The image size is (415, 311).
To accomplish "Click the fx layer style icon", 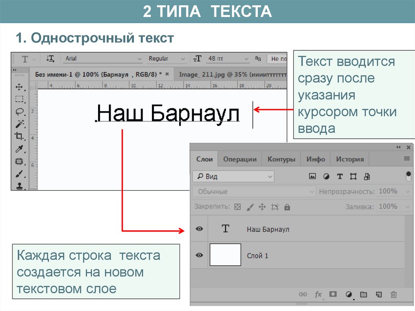I will pyautogui.click(x=319, y=295).
